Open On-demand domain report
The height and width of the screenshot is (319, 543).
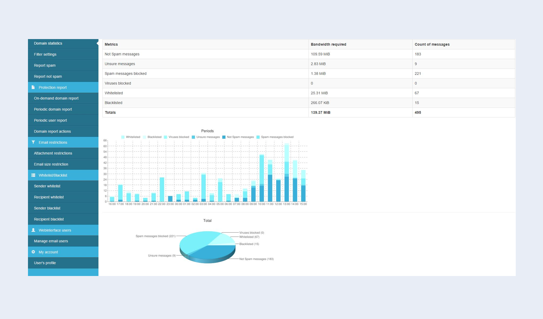[63, 98]
